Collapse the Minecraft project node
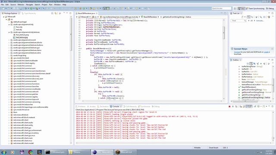This screenshot has height=155, width=276. point(3,17)
